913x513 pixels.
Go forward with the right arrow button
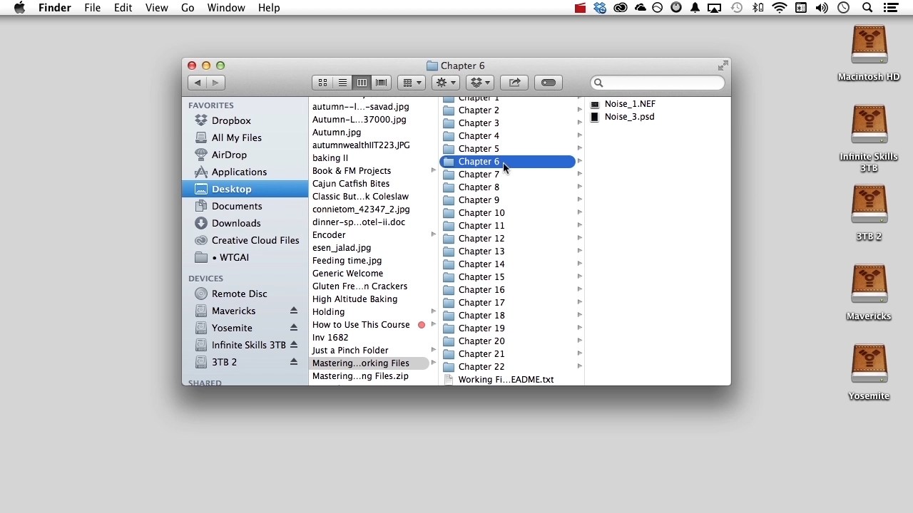tap(215, 83)
